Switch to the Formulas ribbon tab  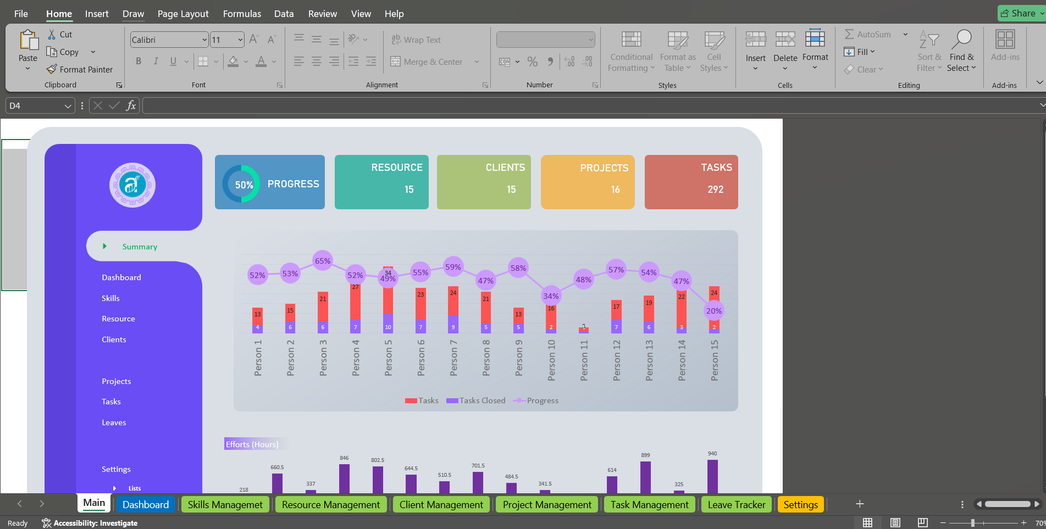242,13
